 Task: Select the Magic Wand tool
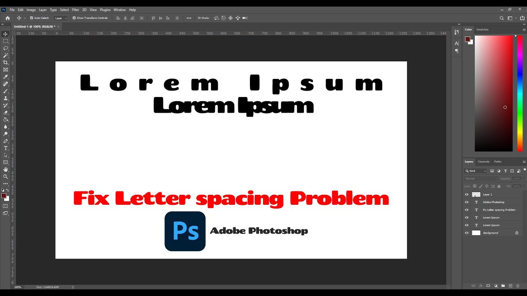click(x=6, y=55)
